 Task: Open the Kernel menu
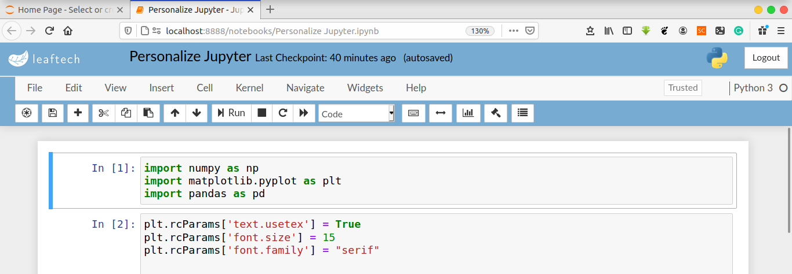click(249, 88)
